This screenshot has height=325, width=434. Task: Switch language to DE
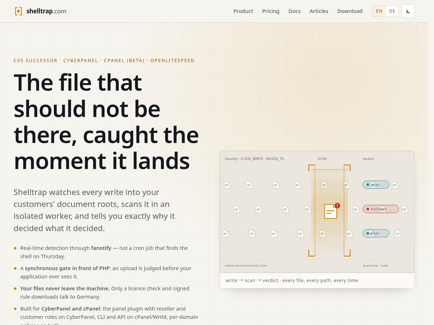(392, 11)
